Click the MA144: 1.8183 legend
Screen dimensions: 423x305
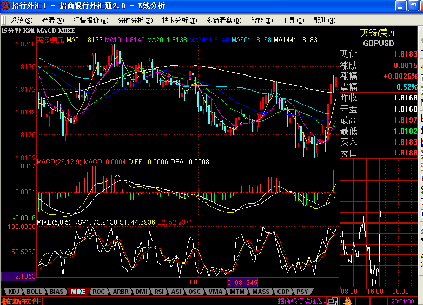pyautogui.click(x=296, y=40)
